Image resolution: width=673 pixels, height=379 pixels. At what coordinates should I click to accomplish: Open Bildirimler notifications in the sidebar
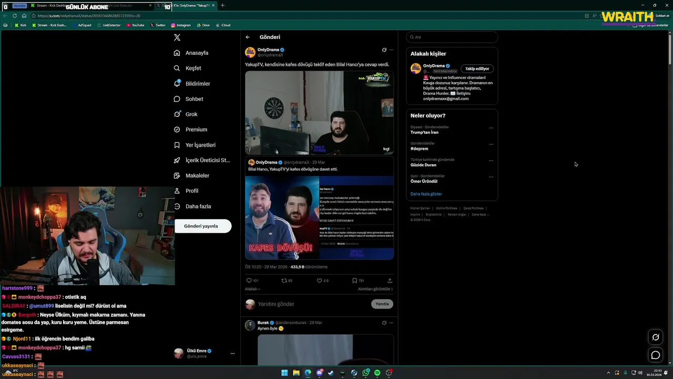(x=192, y=84)
